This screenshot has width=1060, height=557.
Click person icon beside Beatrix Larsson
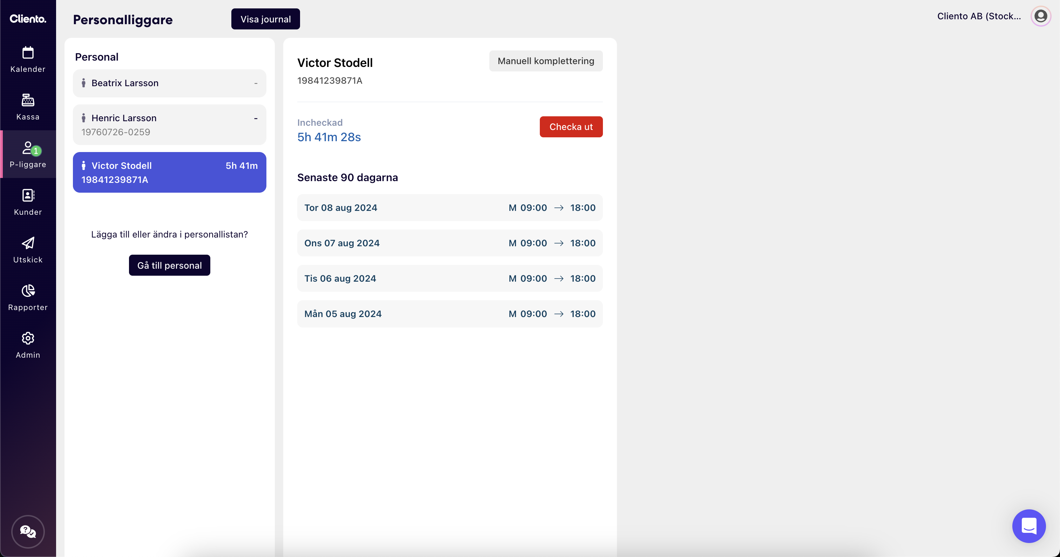83,83
